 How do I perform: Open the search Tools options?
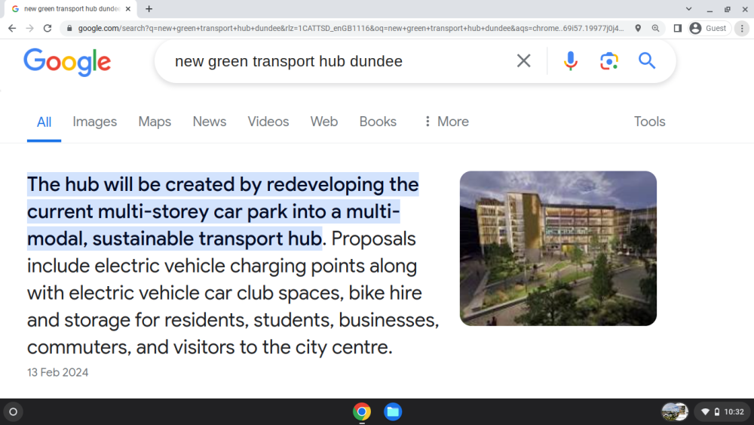649,122
